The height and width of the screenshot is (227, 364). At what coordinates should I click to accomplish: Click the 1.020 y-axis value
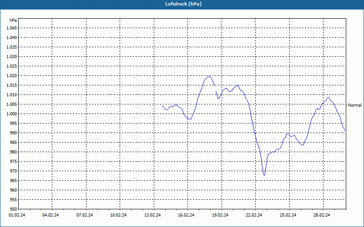click(x=12, y=76)
